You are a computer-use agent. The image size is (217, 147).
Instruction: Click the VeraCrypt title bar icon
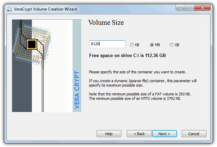pyautogui.click(x=9, y=9)
